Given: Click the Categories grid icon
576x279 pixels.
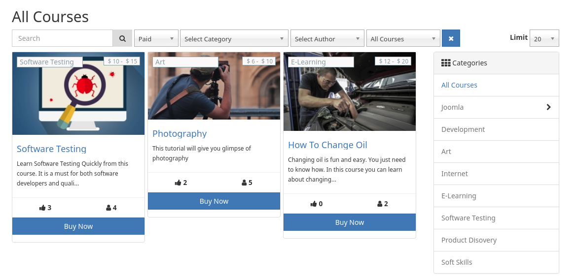Looking at the screenshot, I should [445, 63].
